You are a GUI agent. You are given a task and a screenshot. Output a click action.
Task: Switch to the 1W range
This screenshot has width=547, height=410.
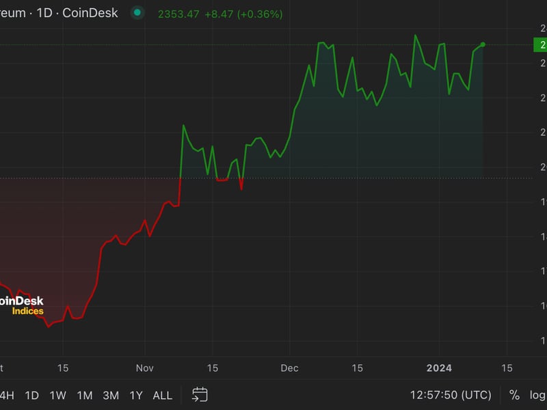click(58, 395)
